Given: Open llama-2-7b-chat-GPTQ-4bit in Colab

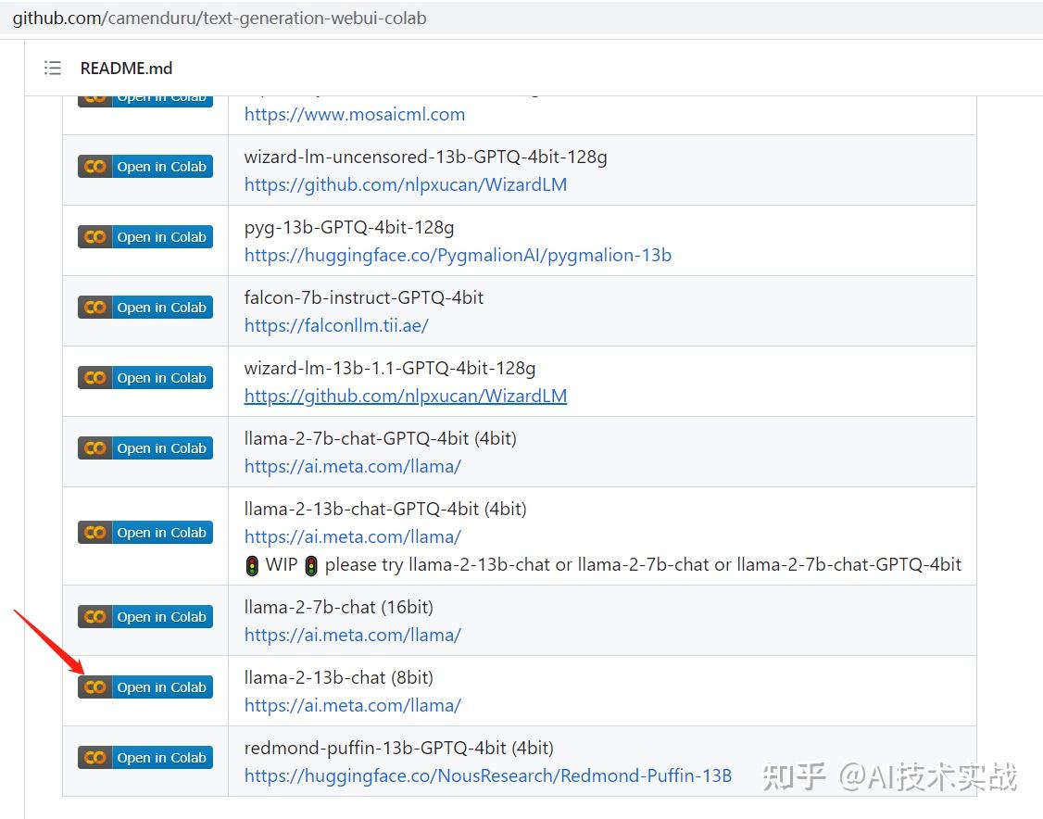Looking at the screenshot, I should tap(145, 447).
